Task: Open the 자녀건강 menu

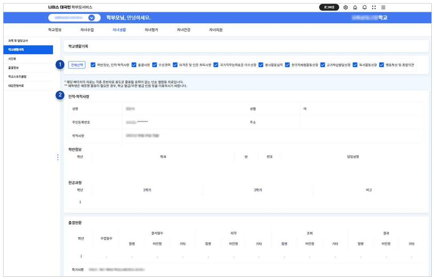Action: pos(183,30)
